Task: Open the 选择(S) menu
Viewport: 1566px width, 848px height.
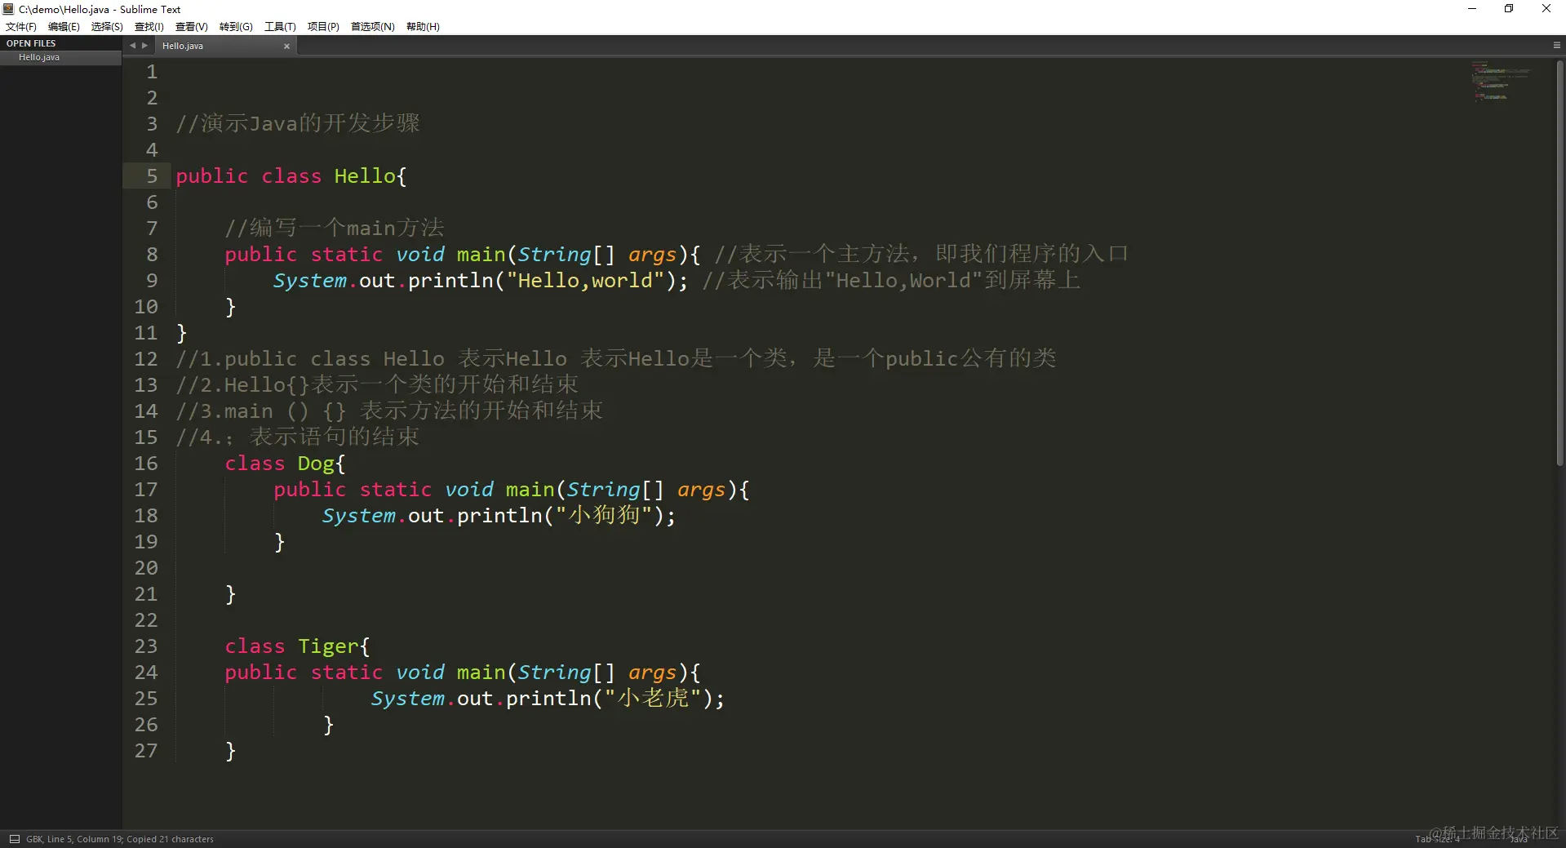Action: 107,27
